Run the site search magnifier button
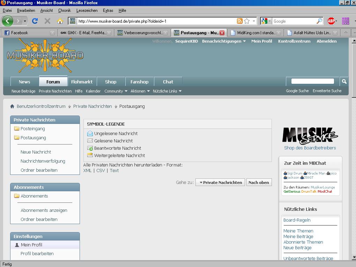Image resolution: width=356 pixels, height=267 pixels. 344,82
